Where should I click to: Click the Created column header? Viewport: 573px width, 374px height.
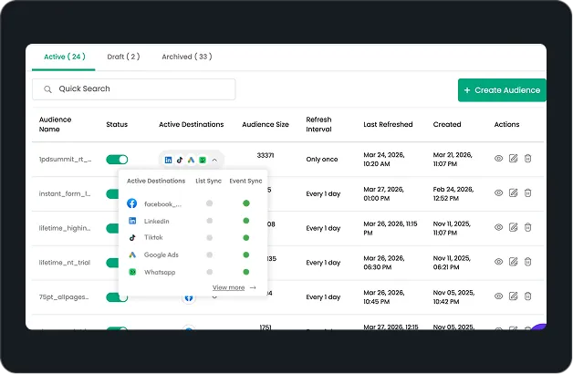(447, 125)
